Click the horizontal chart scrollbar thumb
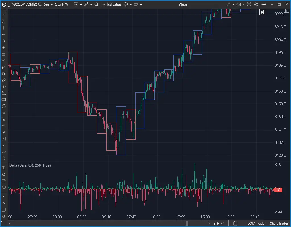Screen dimensions: 291x227 tap(186, 224)
